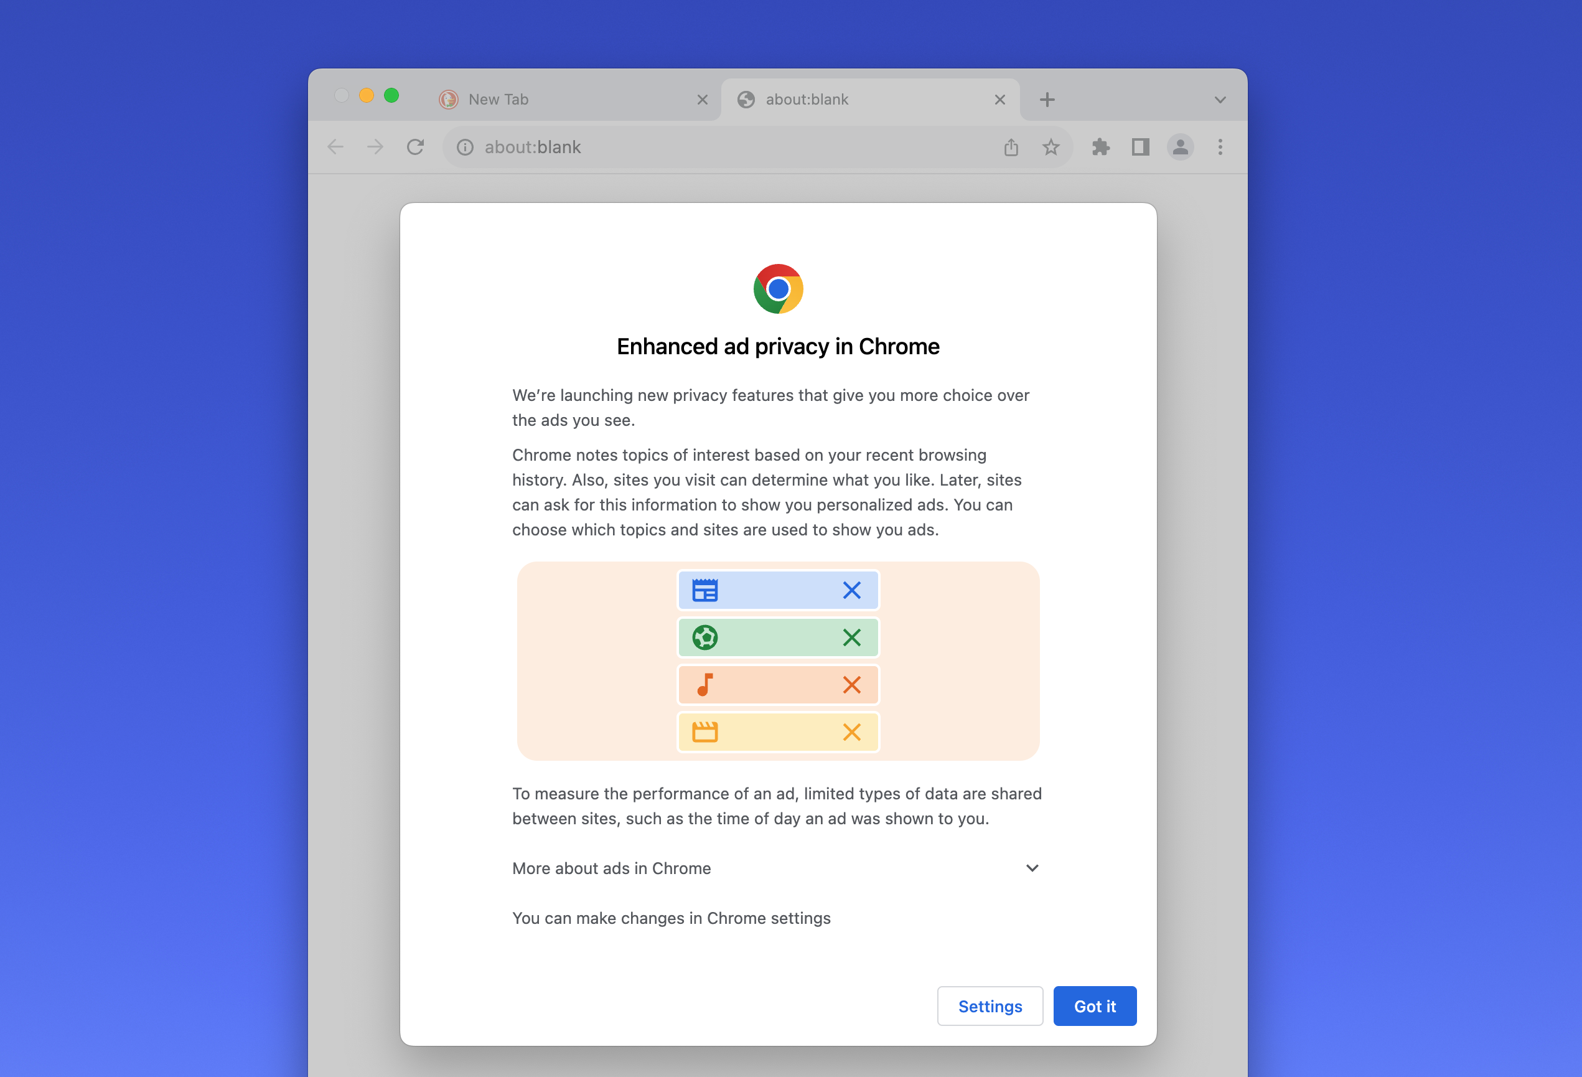Click the music note topic icon
1582x1077 pixels.
tap(704, 685)
